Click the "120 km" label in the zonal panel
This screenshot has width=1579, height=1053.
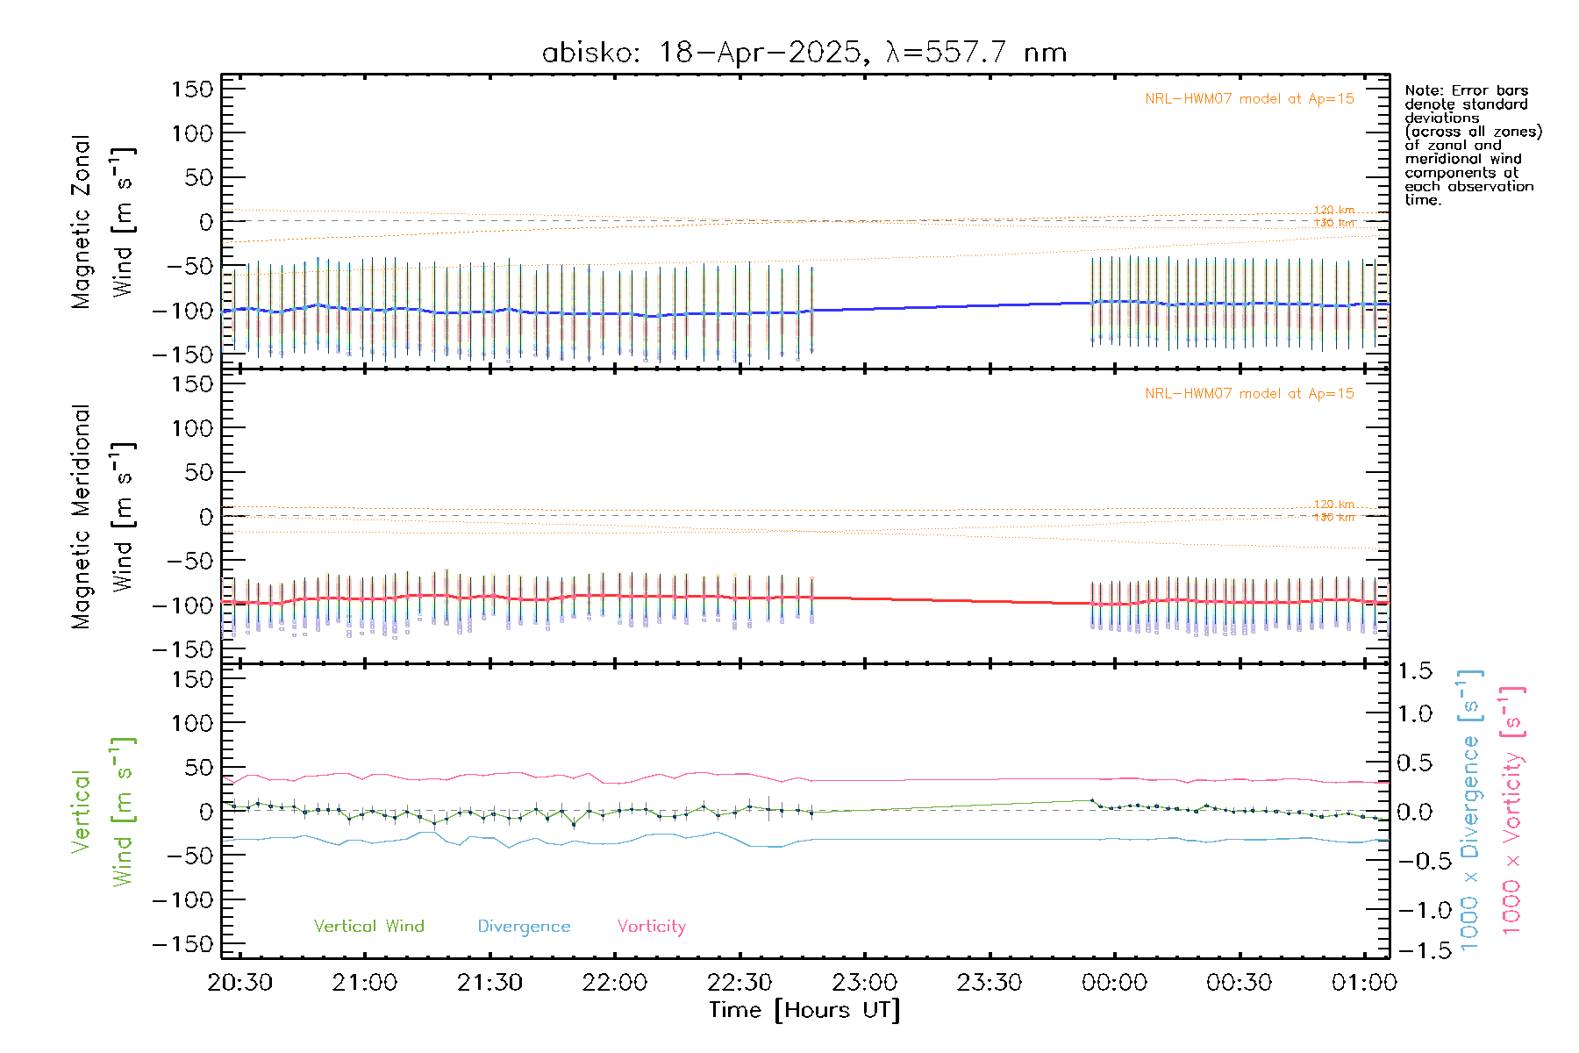point(1334,211)
